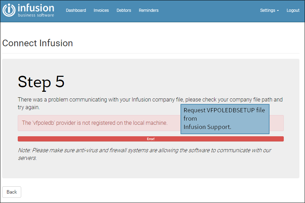Open the Invoices section
The image size is (305, 203).
pos(101,10)
